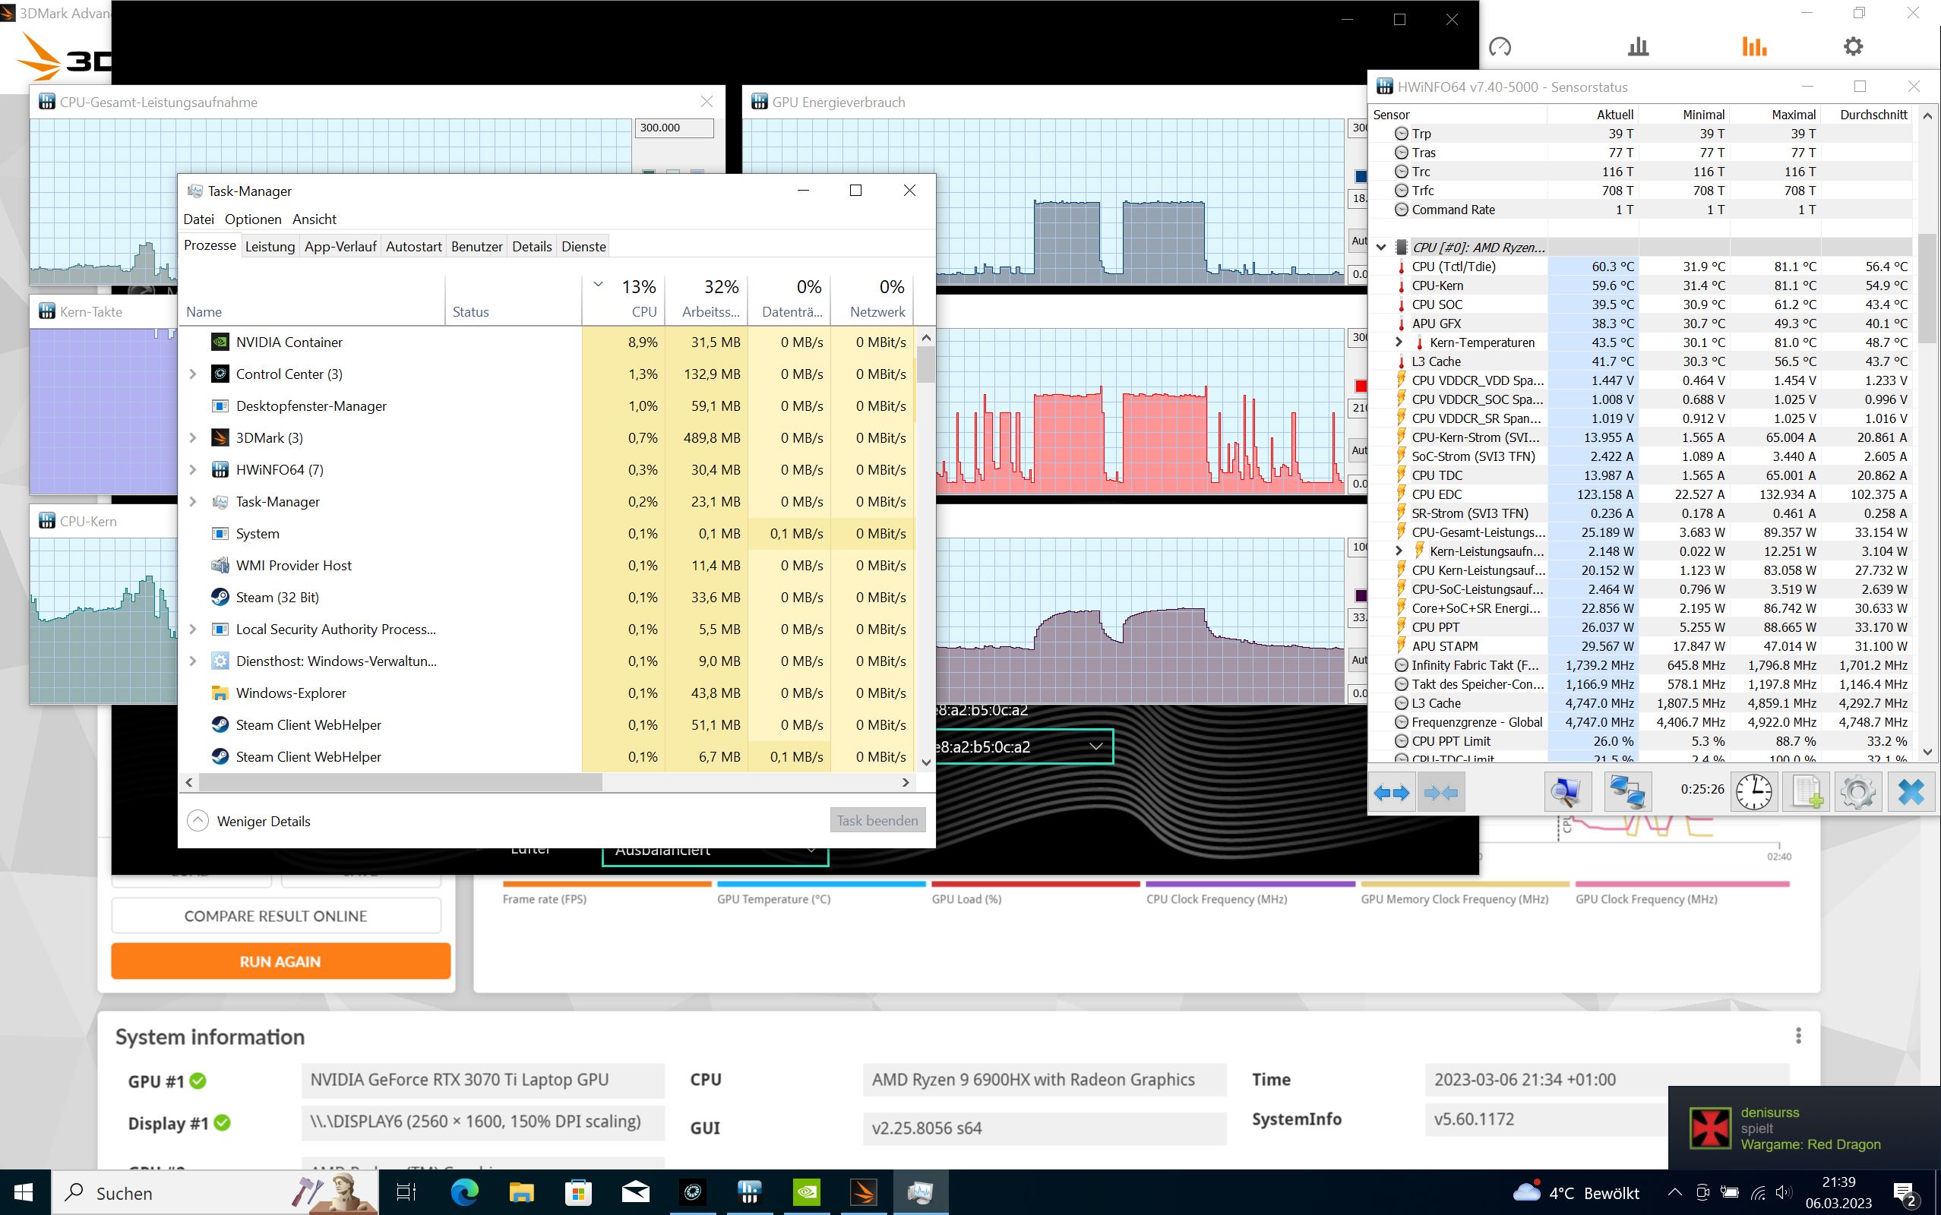Click HWiNFO expand-columns blue arrows icon
Viewport: 1941px width, 1215px height.
[x=1391, y=792]
